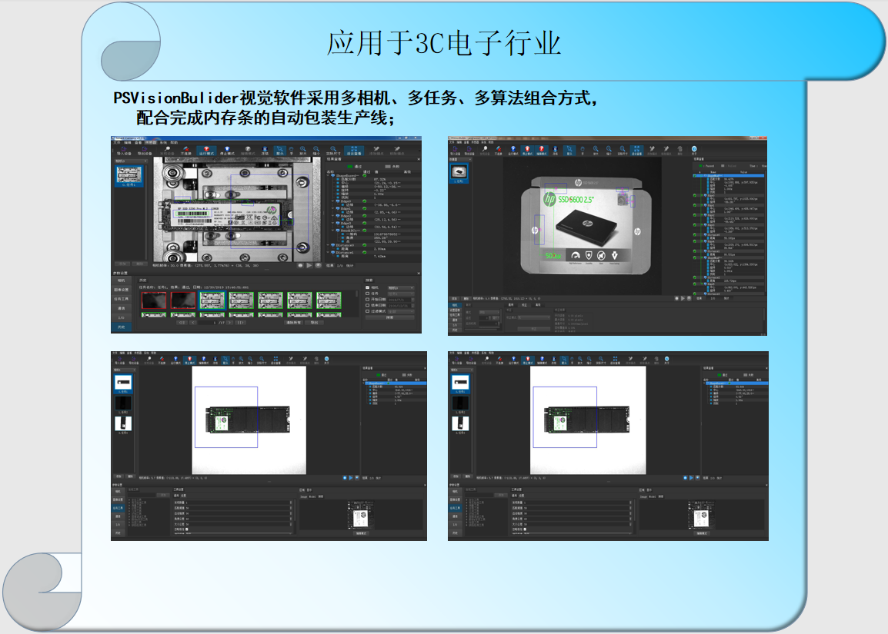888x634 pixels.
Task: Uncheck the 相机 checkbox in search panel
Action: tap(368, 287)
